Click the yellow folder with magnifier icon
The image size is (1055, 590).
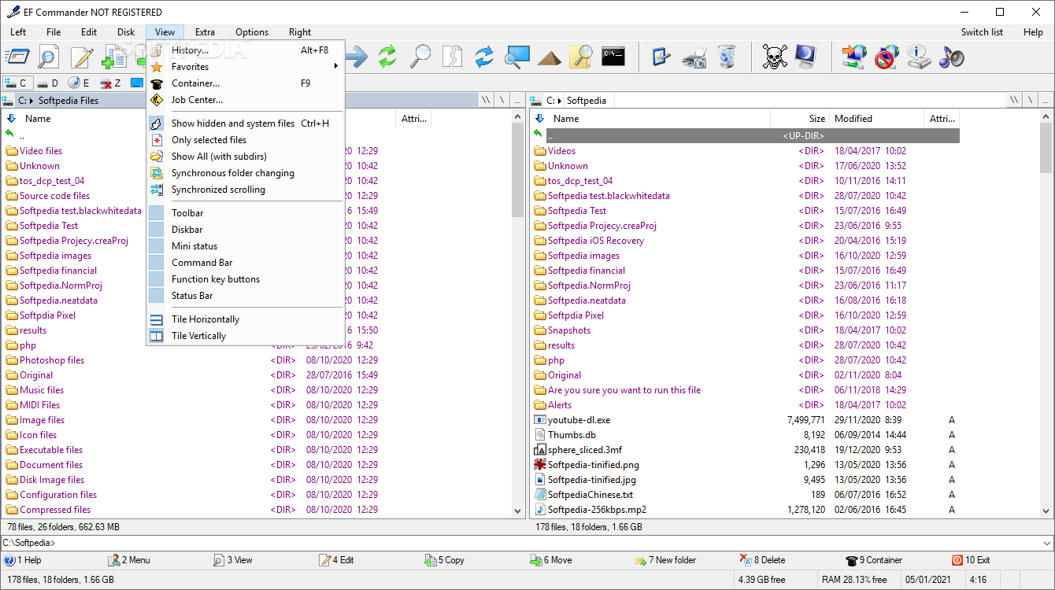580,57
